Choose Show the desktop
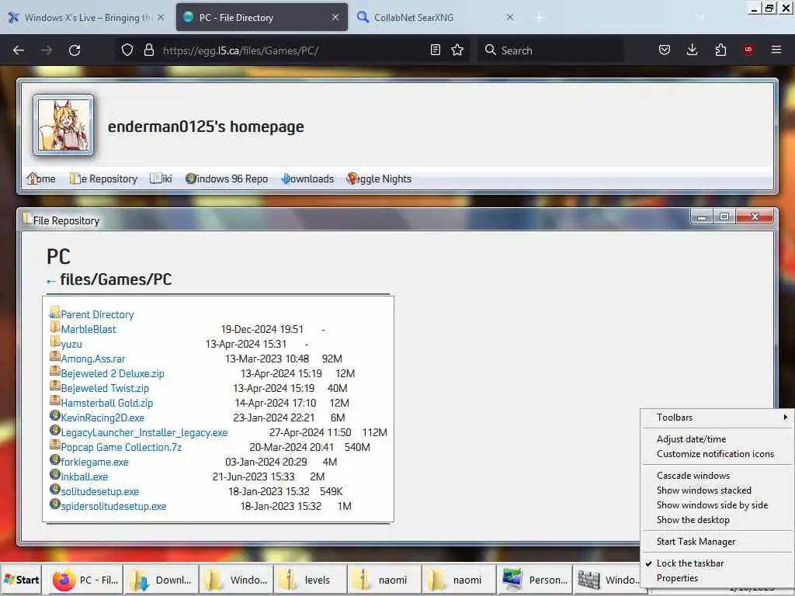 tap(717, 519)
